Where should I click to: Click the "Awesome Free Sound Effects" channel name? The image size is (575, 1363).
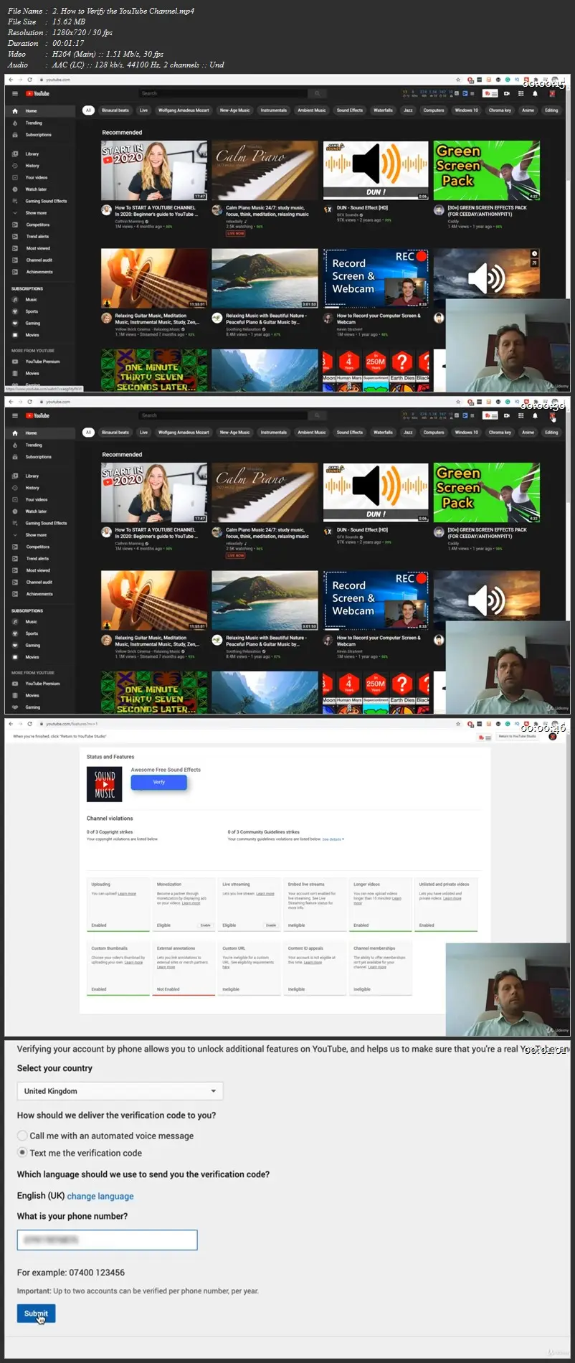pyautogui.click(x=166, y=770)
